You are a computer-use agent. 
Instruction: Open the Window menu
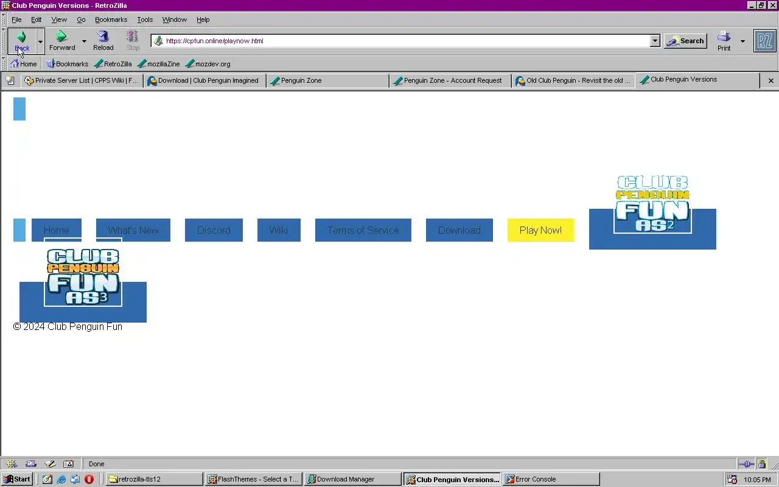point(175,19)
